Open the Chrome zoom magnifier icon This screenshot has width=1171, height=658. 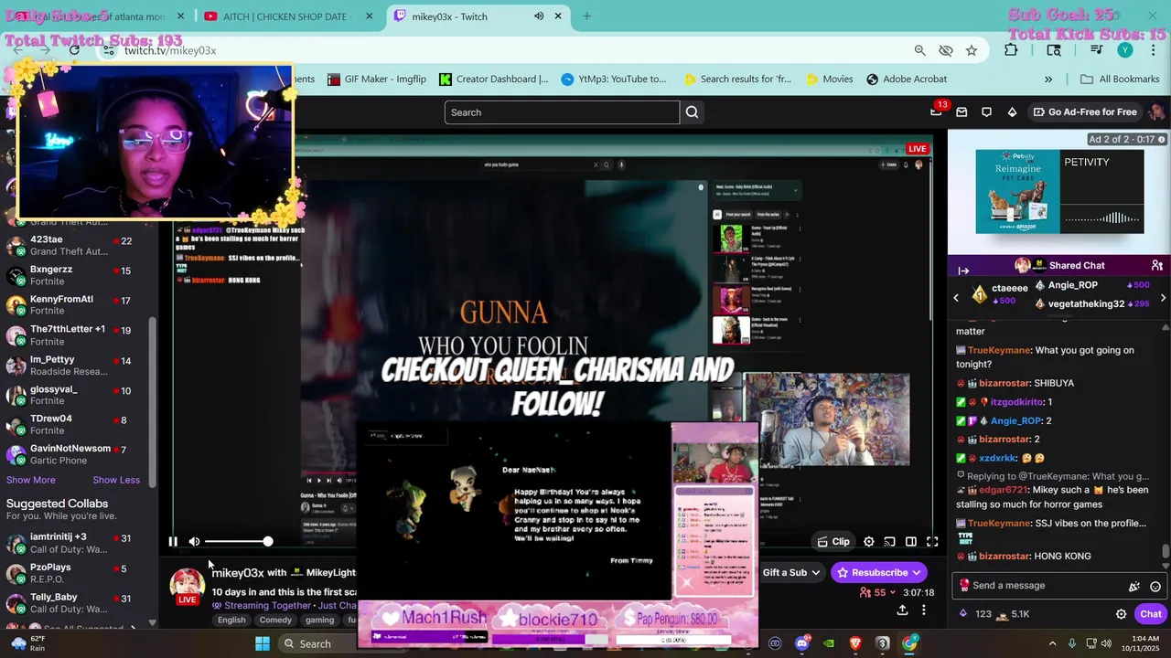pos(919,50)
